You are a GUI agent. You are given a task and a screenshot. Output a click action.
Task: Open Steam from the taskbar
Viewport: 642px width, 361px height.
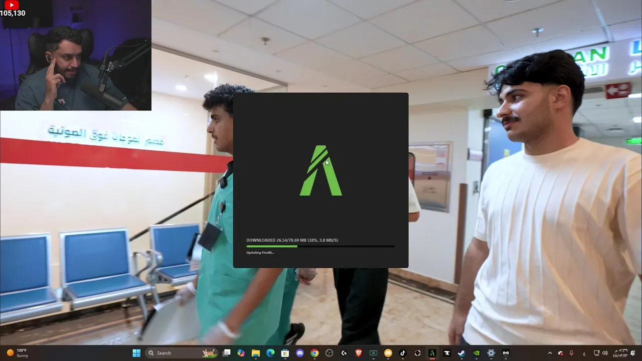[461, 353]
